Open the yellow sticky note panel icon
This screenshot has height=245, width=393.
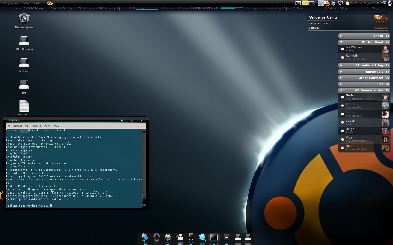[305, 3]
